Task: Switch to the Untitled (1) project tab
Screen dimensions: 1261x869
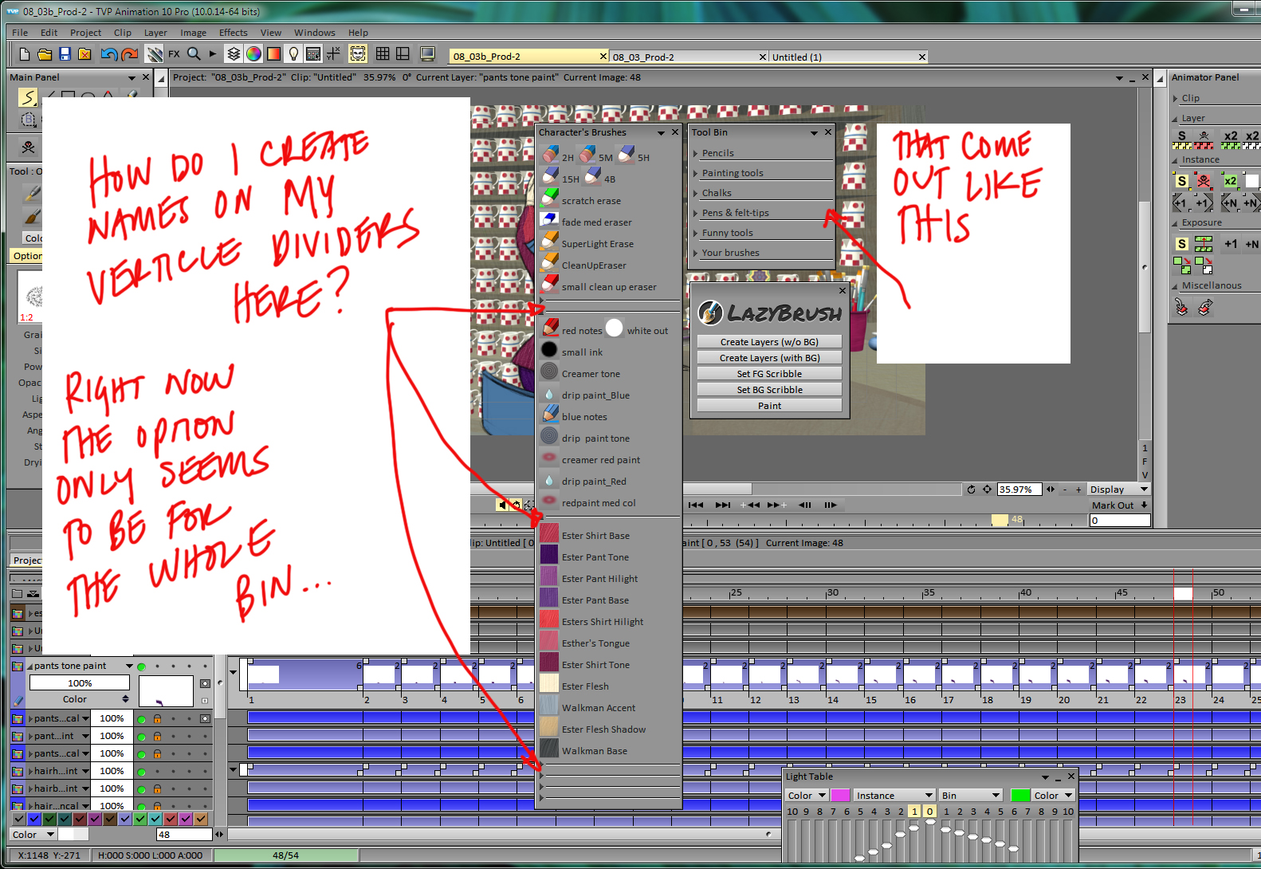Action: (x=848, y=57)
